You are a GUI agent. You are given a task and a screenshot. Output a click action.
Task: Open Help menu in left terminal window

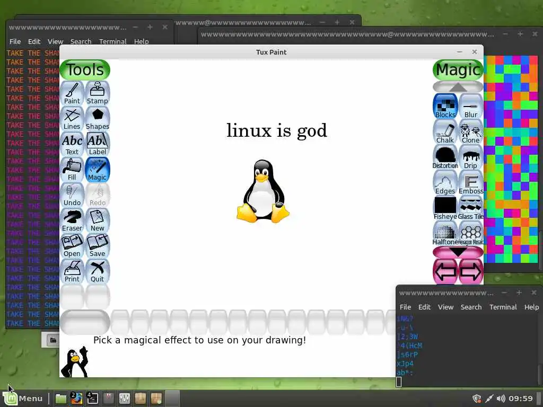(x=141, y=41)
